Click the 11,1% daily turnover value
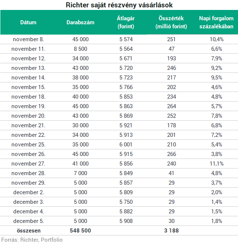 coord(216,164)
